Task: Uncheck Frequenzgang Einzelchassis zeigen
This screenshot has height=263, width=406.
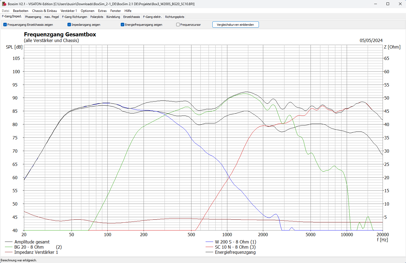Action: pyautogui.click(x=5, y=25)
